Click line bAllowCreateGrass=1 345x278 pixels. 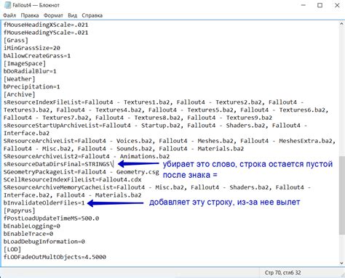(x=37, y=56)
